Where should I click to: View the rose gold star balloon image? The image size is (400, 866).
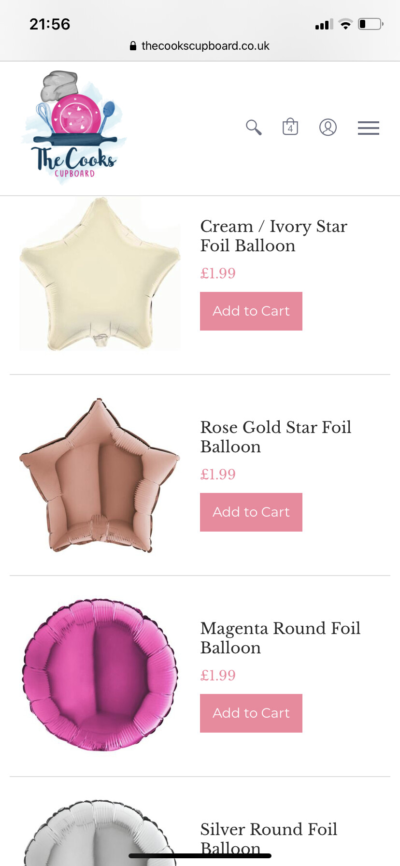[100, 476]
